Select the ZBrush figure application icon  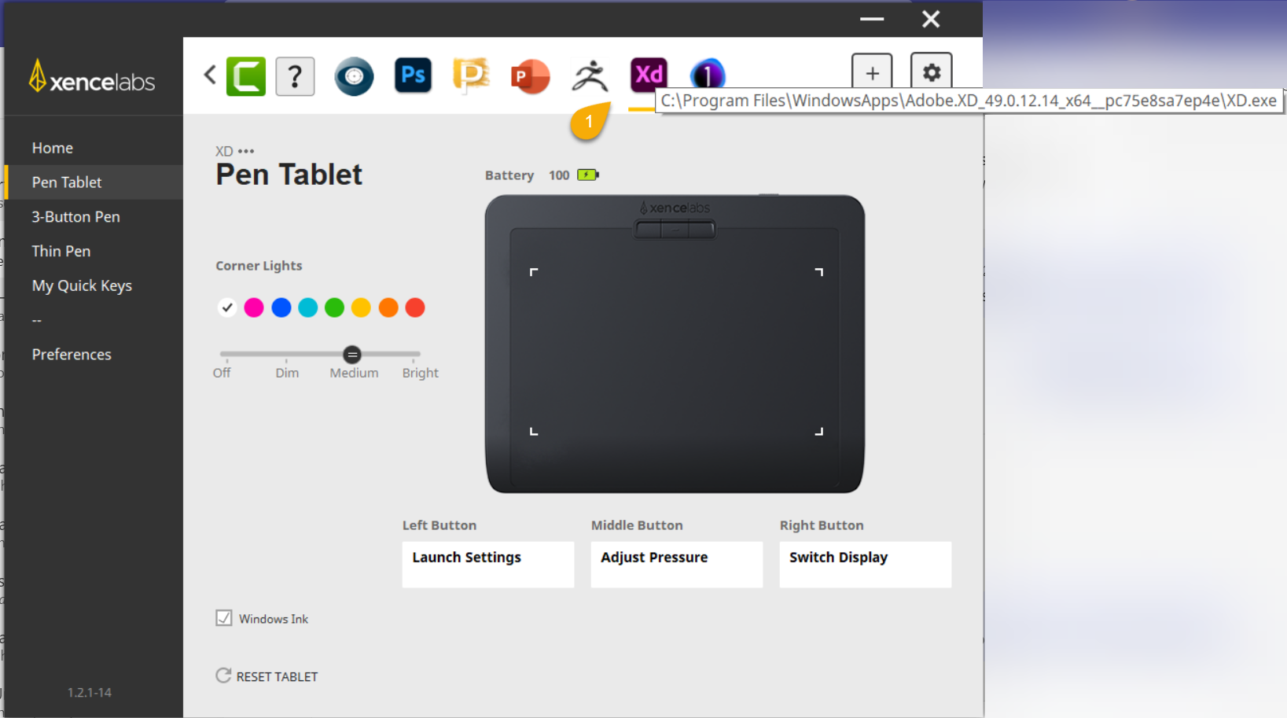point(590,76)
